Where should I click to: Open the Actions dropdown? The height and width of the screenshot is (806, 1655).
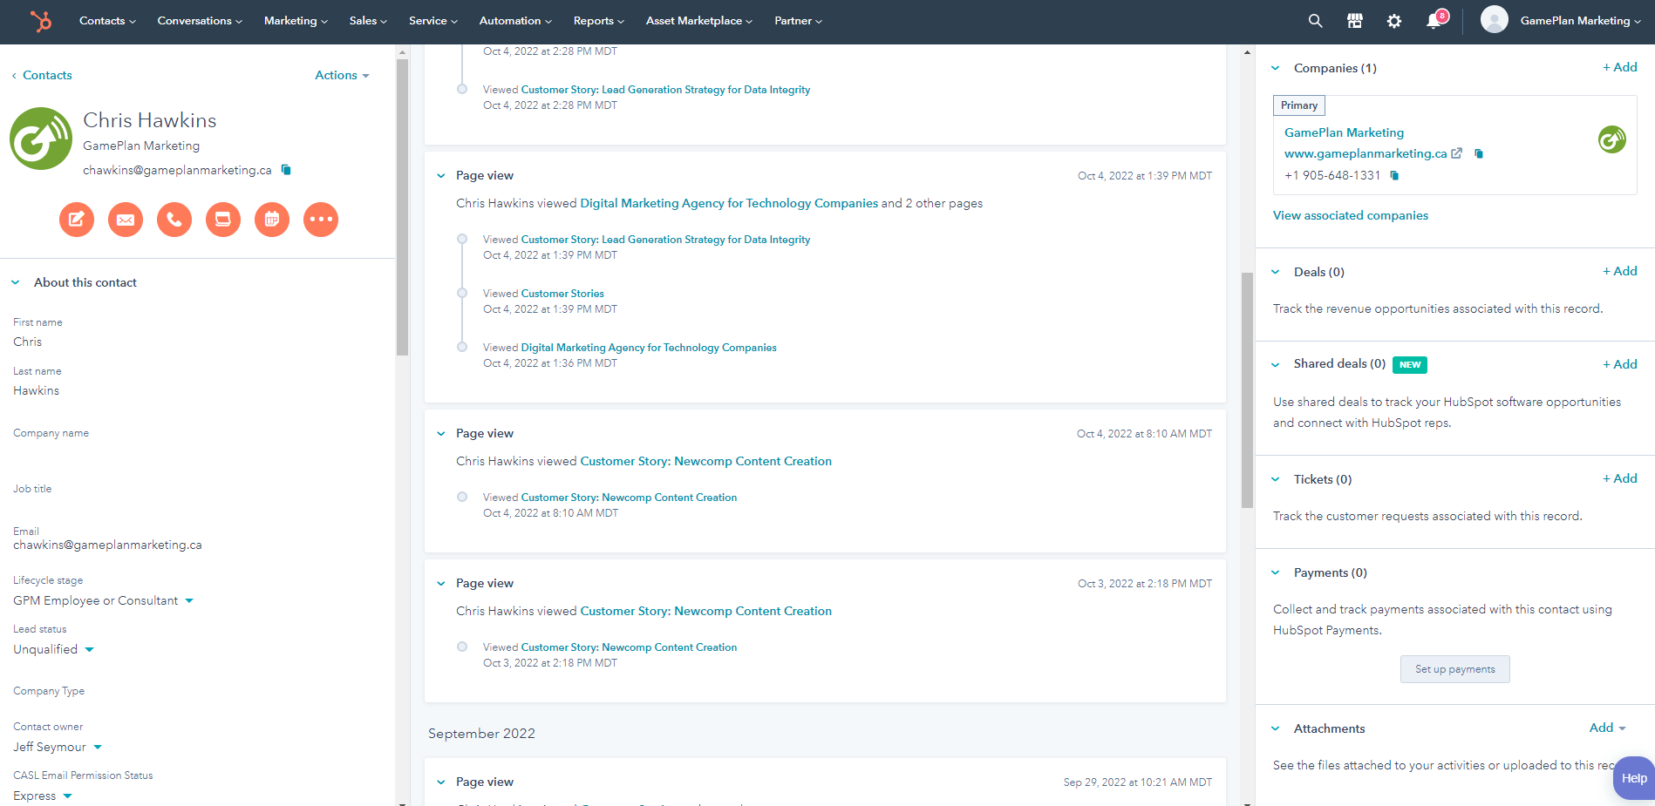342,75
